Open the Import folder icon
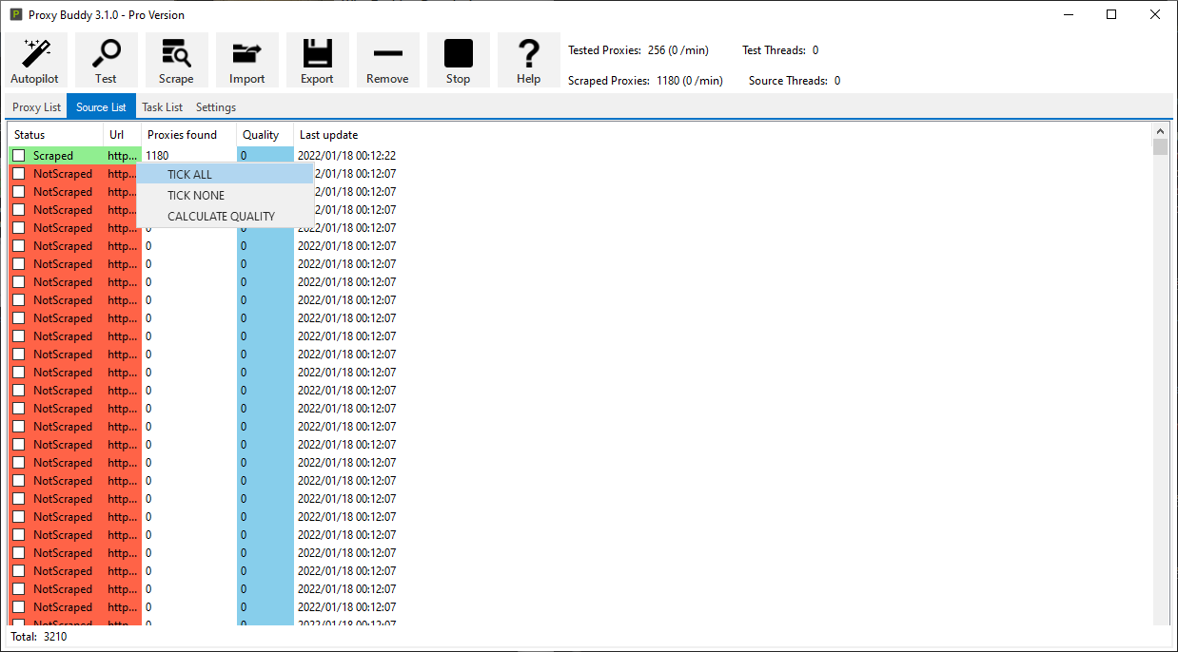Viewport: 1178px width, 652px height. click(246, 54)
